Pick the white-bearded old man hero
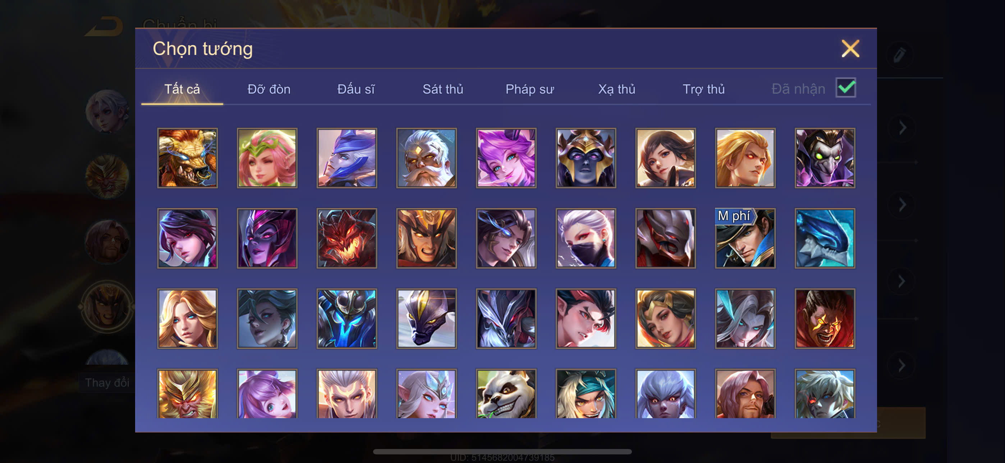Image resolution: width=1005 pixels, height=463 pixels. coord(426,158)
